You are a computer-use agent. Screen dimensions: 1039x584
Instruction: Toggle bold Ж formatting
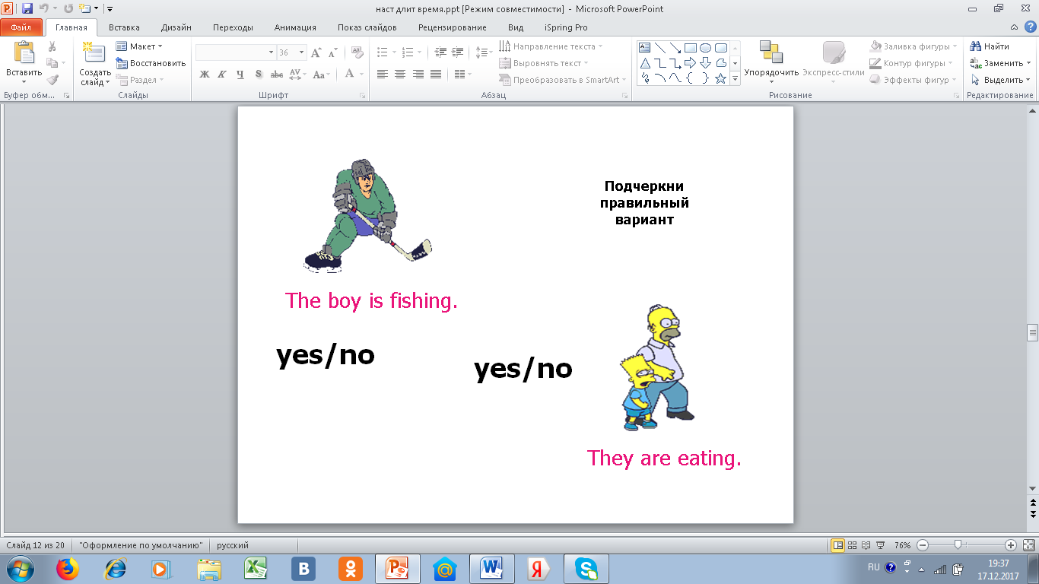click(204, 74)
